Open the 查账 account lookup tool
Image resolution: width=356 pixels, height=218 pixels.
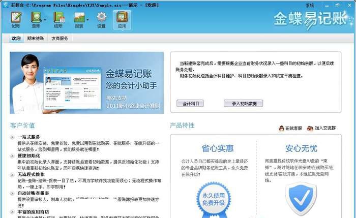coord(36,20)
